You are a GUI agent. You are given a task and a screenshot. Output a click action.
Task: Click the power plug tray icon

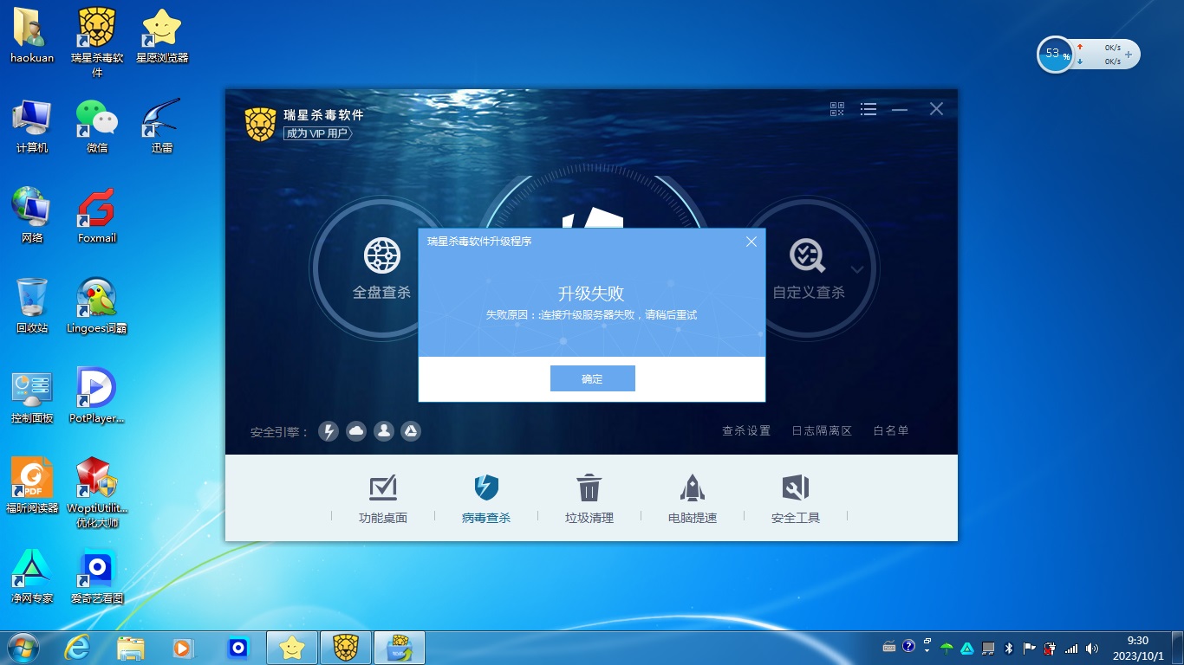(x=1050, y=648)
